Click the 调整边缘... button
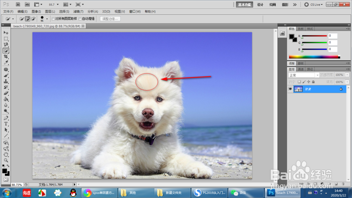 point(110,19)
